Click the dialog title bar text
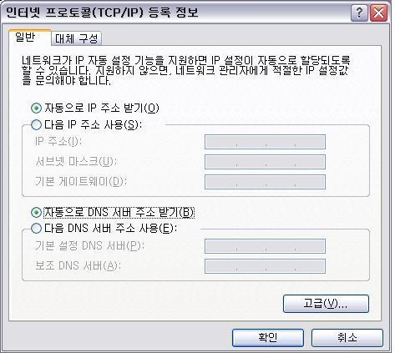 pos(102,13)
